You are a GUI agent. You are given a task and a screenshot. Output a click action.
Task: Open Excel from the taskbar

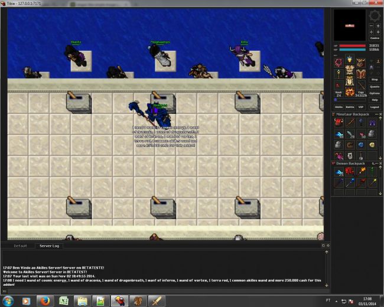click(x=64, y=301)
